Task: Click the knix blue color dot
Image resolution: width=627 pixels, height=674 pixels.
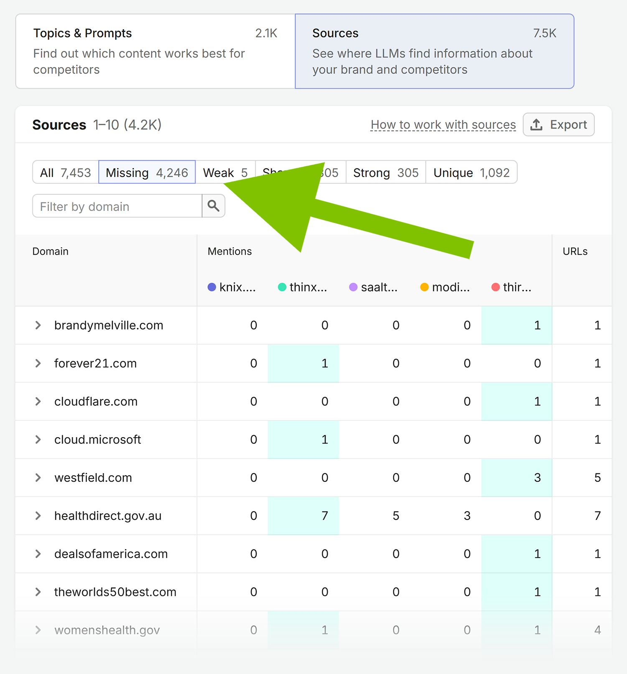Action: pyautogui.click(x=212, y=287)
